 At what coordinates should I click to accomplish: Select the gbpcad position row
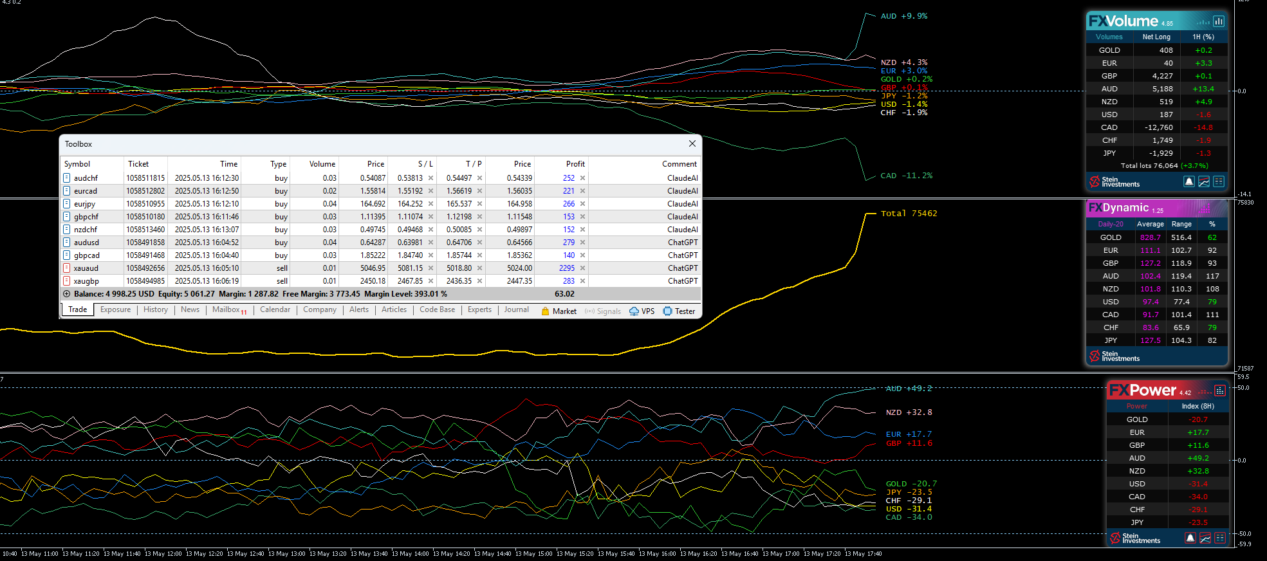tap(87, 255)
